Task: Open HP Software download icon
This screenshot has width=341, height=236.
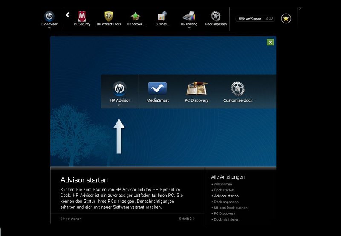Action: [136, 17]
